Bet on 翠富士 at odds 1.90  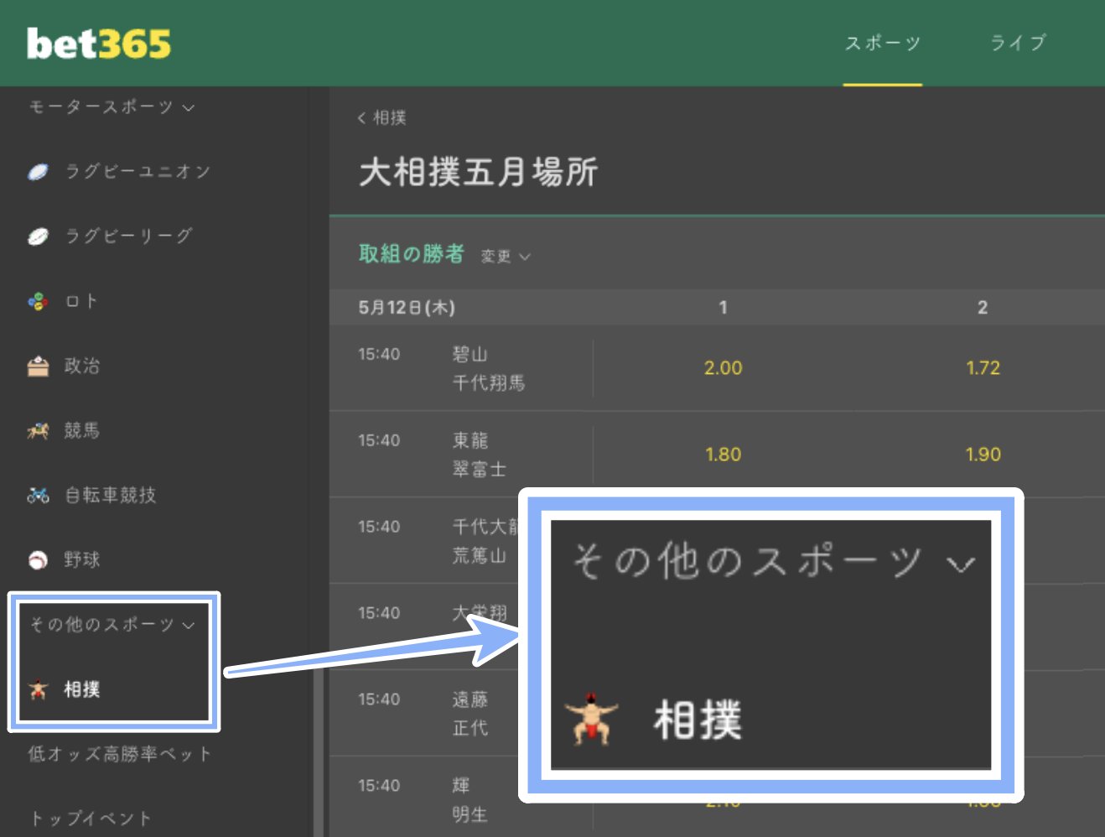pos(983,455)
